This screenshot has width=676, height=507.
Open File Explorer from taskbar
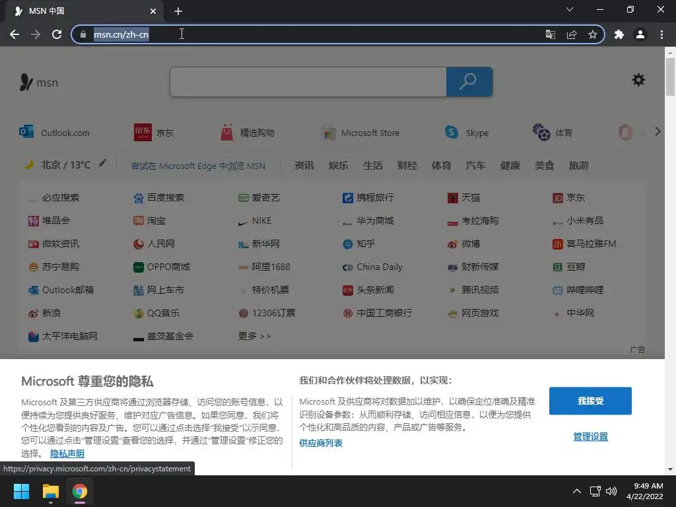tap(50, 491)
